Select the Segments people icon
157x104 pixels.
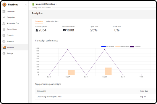[4, 41]
